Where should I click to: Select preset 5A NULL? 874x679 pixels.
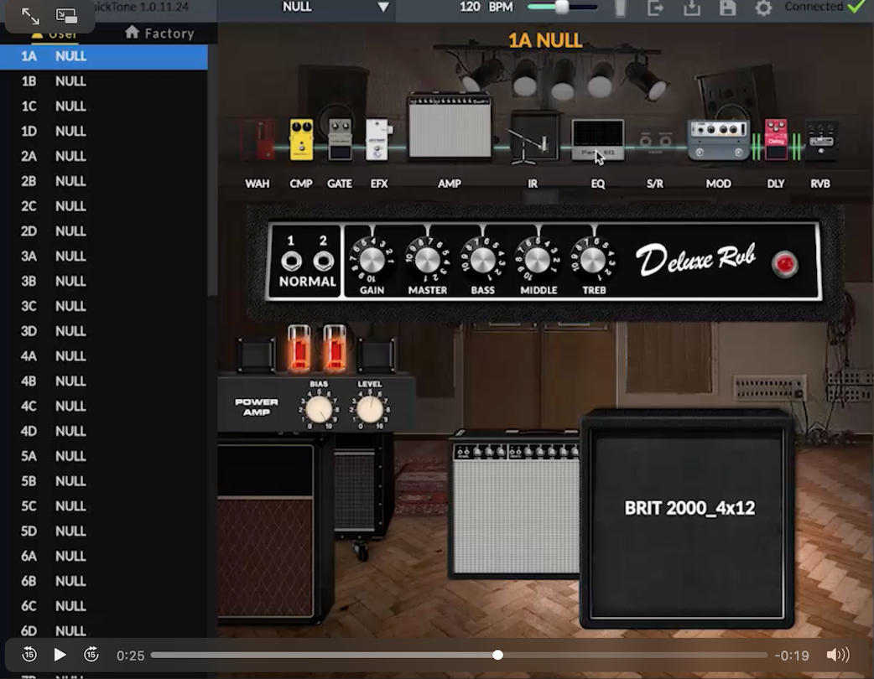tap(104, 456)
